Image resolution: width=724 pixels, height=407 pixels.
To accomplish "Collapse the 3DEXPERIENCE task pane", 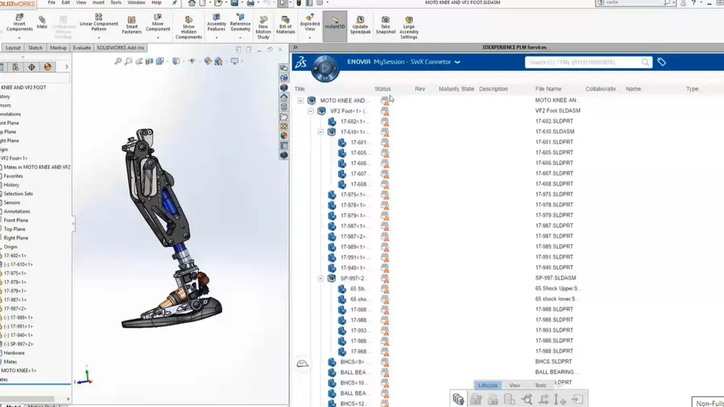I will click(x=295, y=47).
